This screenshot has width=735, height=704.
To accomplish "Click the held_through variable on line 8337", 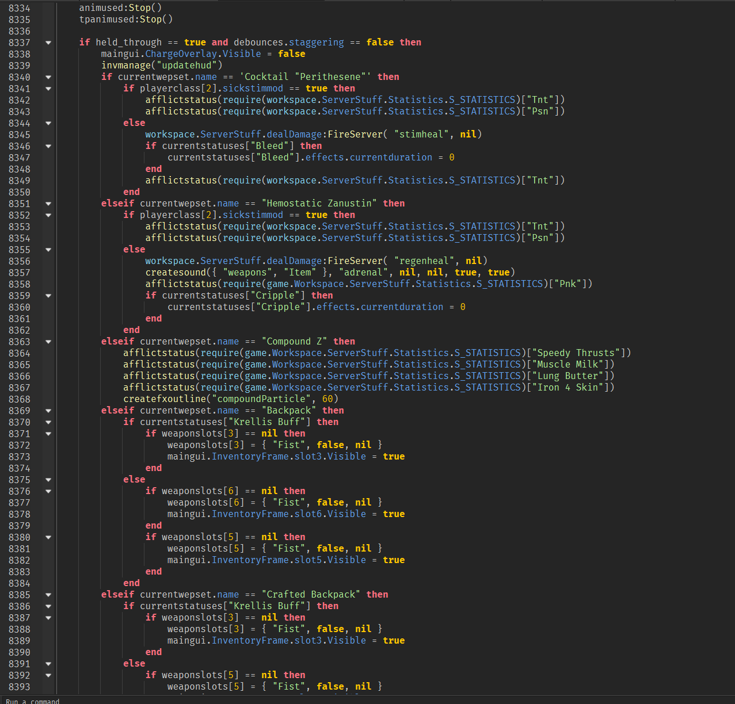I will click(129, 43).
